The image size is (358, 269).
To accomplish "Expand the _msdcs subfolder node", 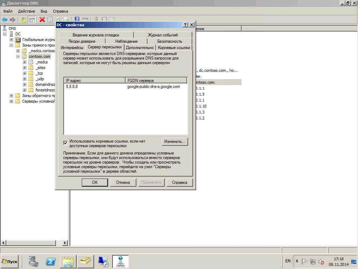I will pyautogui.click(x=24, y=62).
